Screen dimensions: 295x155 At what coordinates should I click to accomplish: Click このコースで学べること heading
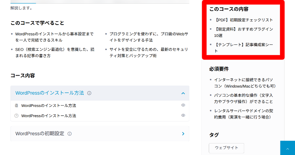(37, 23)
